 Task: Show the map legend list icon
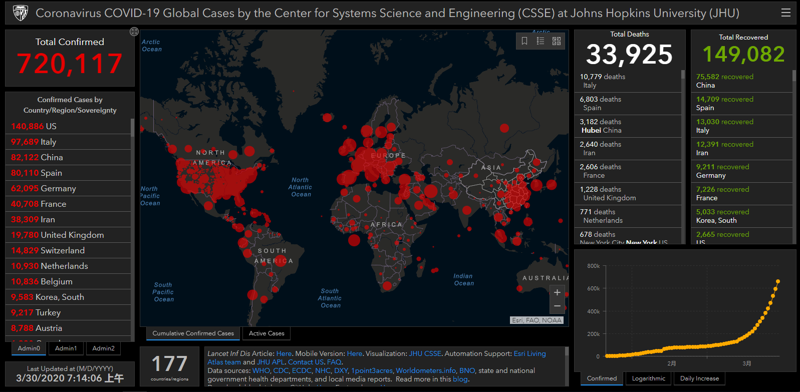541,41
